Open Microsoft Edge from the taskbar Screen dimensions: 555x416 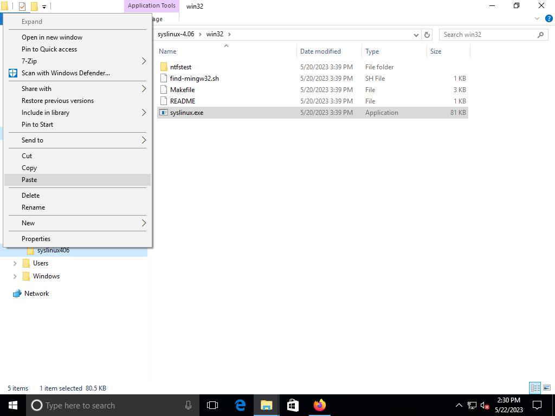(240, 405)
